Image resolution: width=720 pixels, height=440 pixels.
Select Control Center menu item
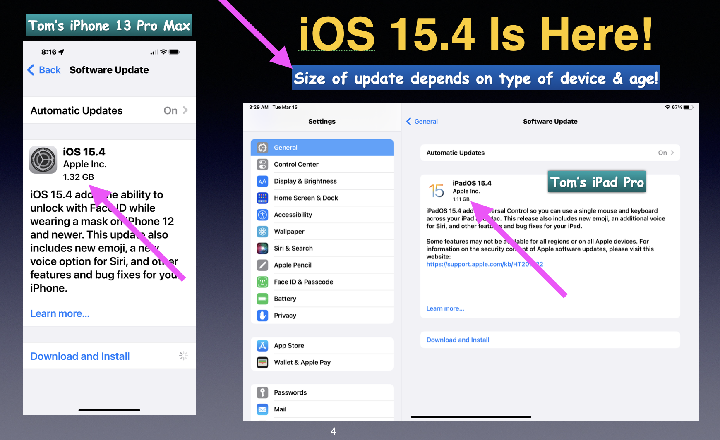click(x=322, y=165)
